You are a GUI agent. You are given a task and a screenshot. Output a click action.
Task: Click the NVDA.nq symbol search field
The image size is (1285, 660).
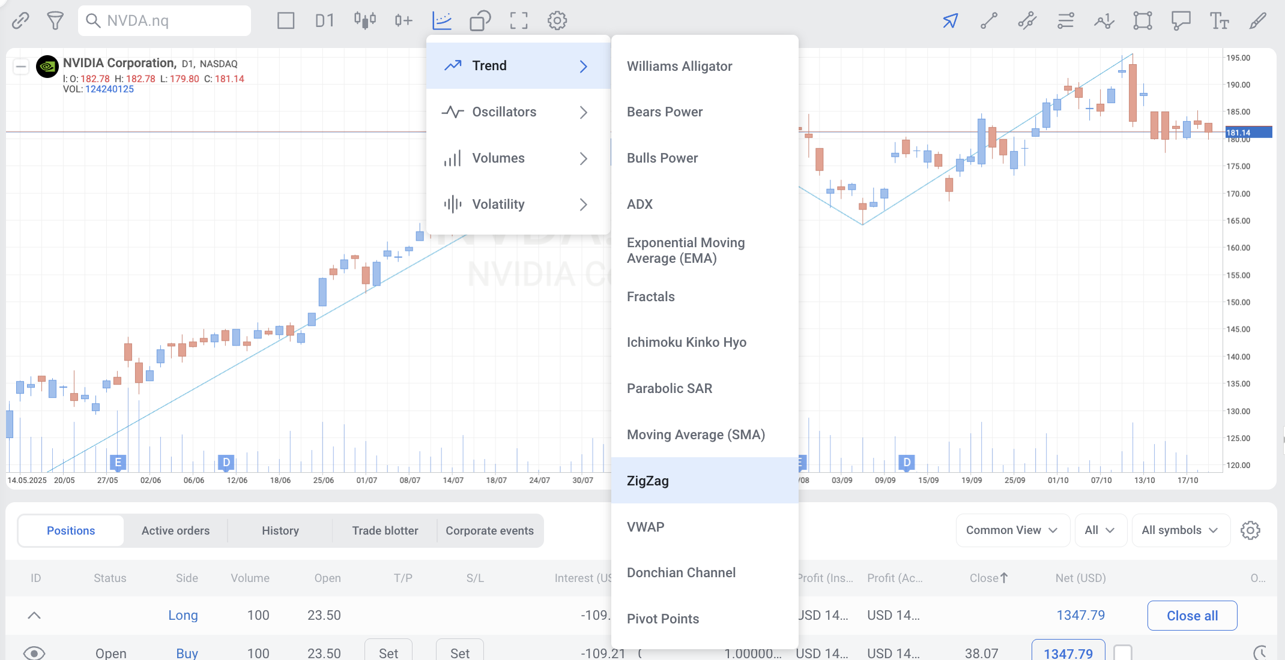click(165, 20)
